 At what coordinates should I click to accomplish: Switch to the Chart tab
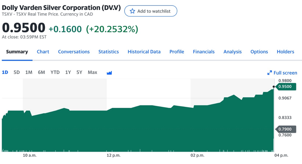coord(43,52)
